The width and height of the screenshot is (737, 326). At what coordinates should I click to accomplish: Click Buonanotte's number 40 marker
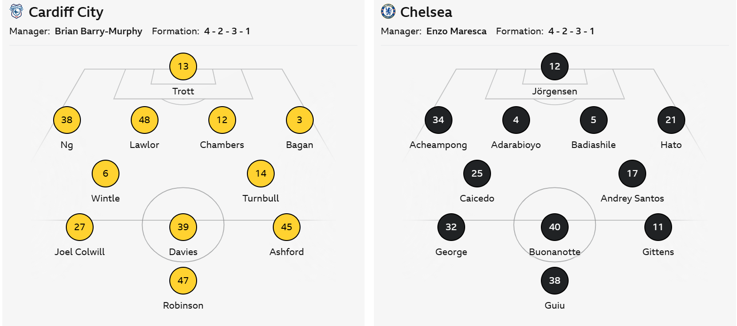click(555, 227)
